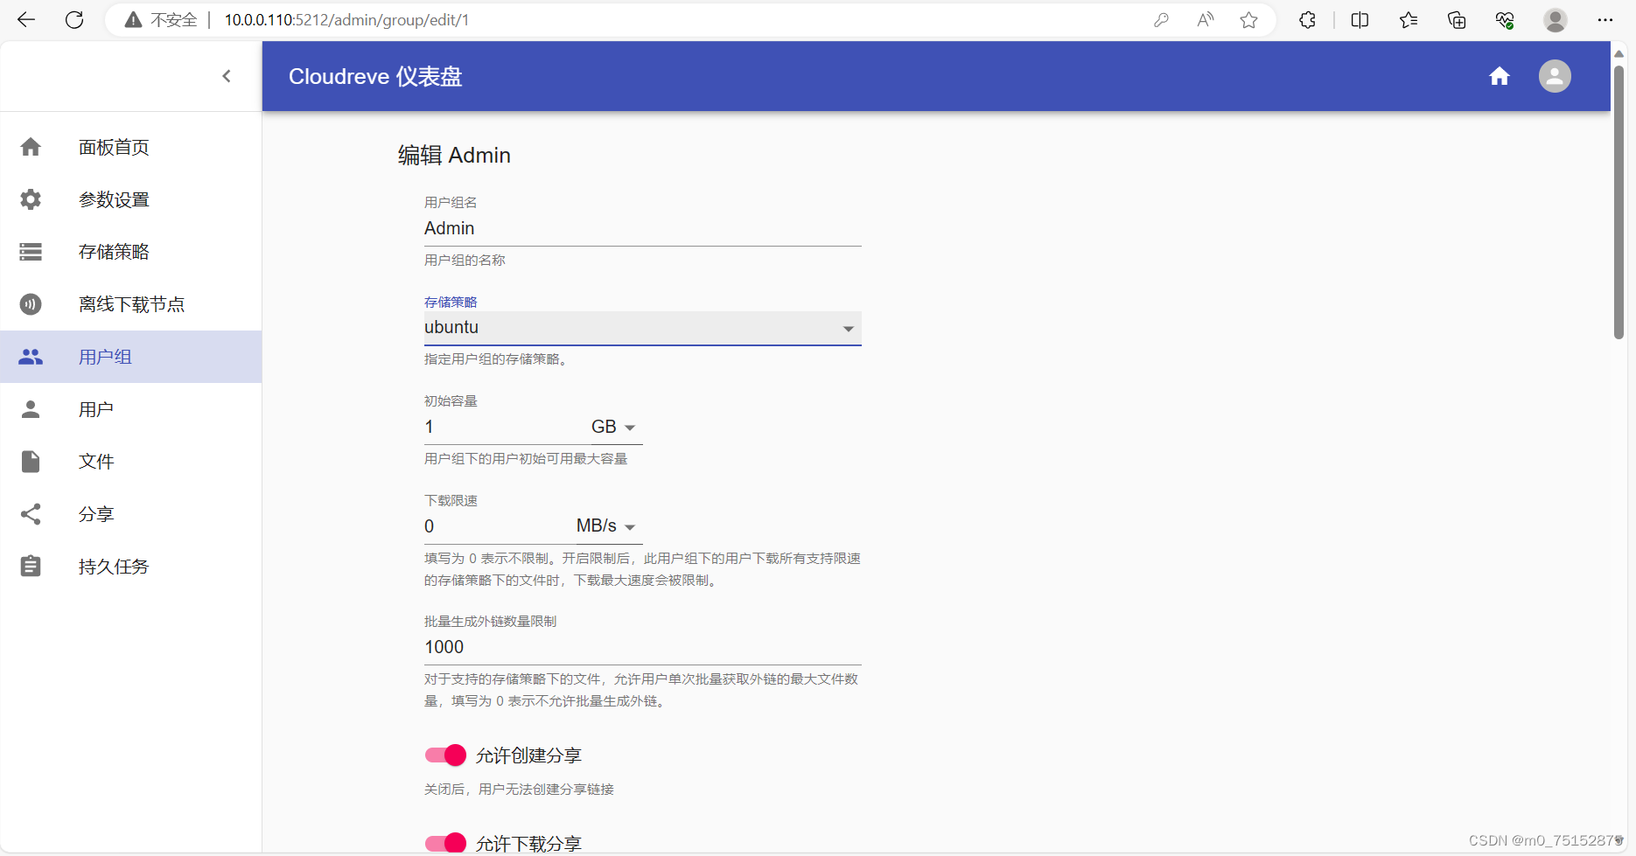Click the password key icon in the address bar

pyautogui.click(x=1161, y=20)
